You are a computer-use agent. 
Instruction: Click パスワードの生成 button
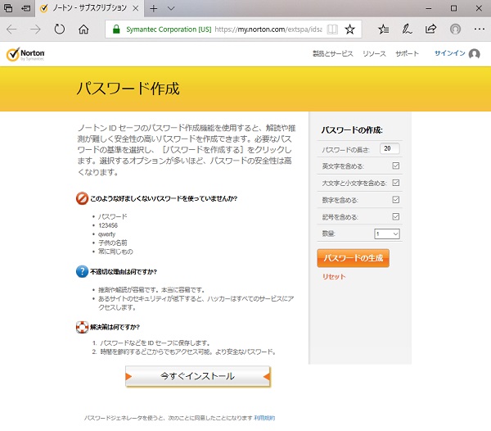point(354,258)
